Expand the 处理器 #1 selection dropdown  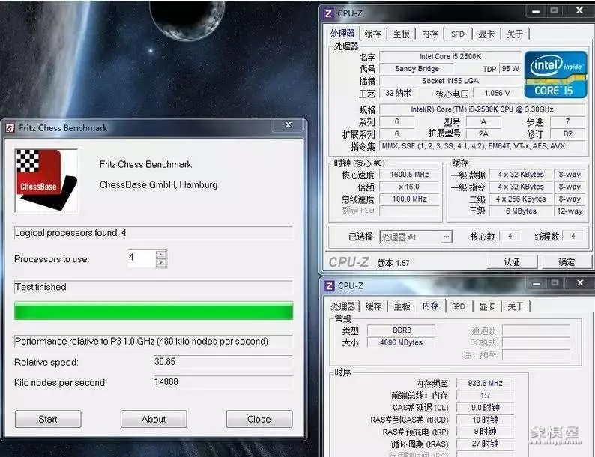pos(447,237)
